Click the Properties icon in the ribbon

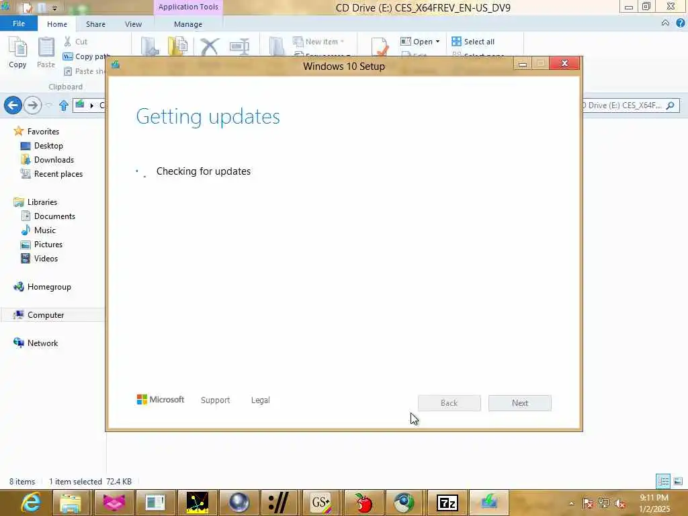point(380,46)
